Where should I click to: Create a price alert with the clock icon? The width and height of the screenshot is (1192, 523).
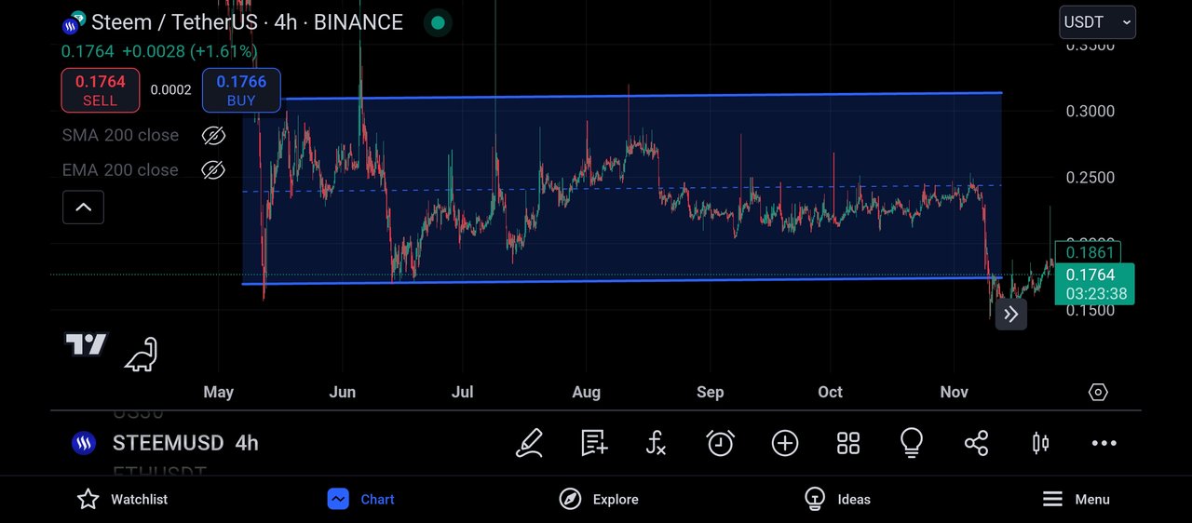point(720,443)
